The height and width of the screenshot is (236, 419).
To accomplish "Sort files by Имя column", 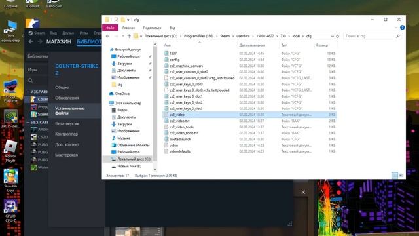I will pyautogui.click(x=167, y=45).
